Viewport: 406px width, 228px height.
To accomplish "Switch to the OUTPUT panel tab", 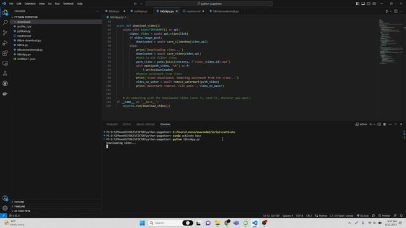I will (127, 124).
